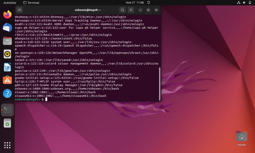Open the Files manager in the dock
The height and width of the screenshot is (153, 255).
click(7, 41)
